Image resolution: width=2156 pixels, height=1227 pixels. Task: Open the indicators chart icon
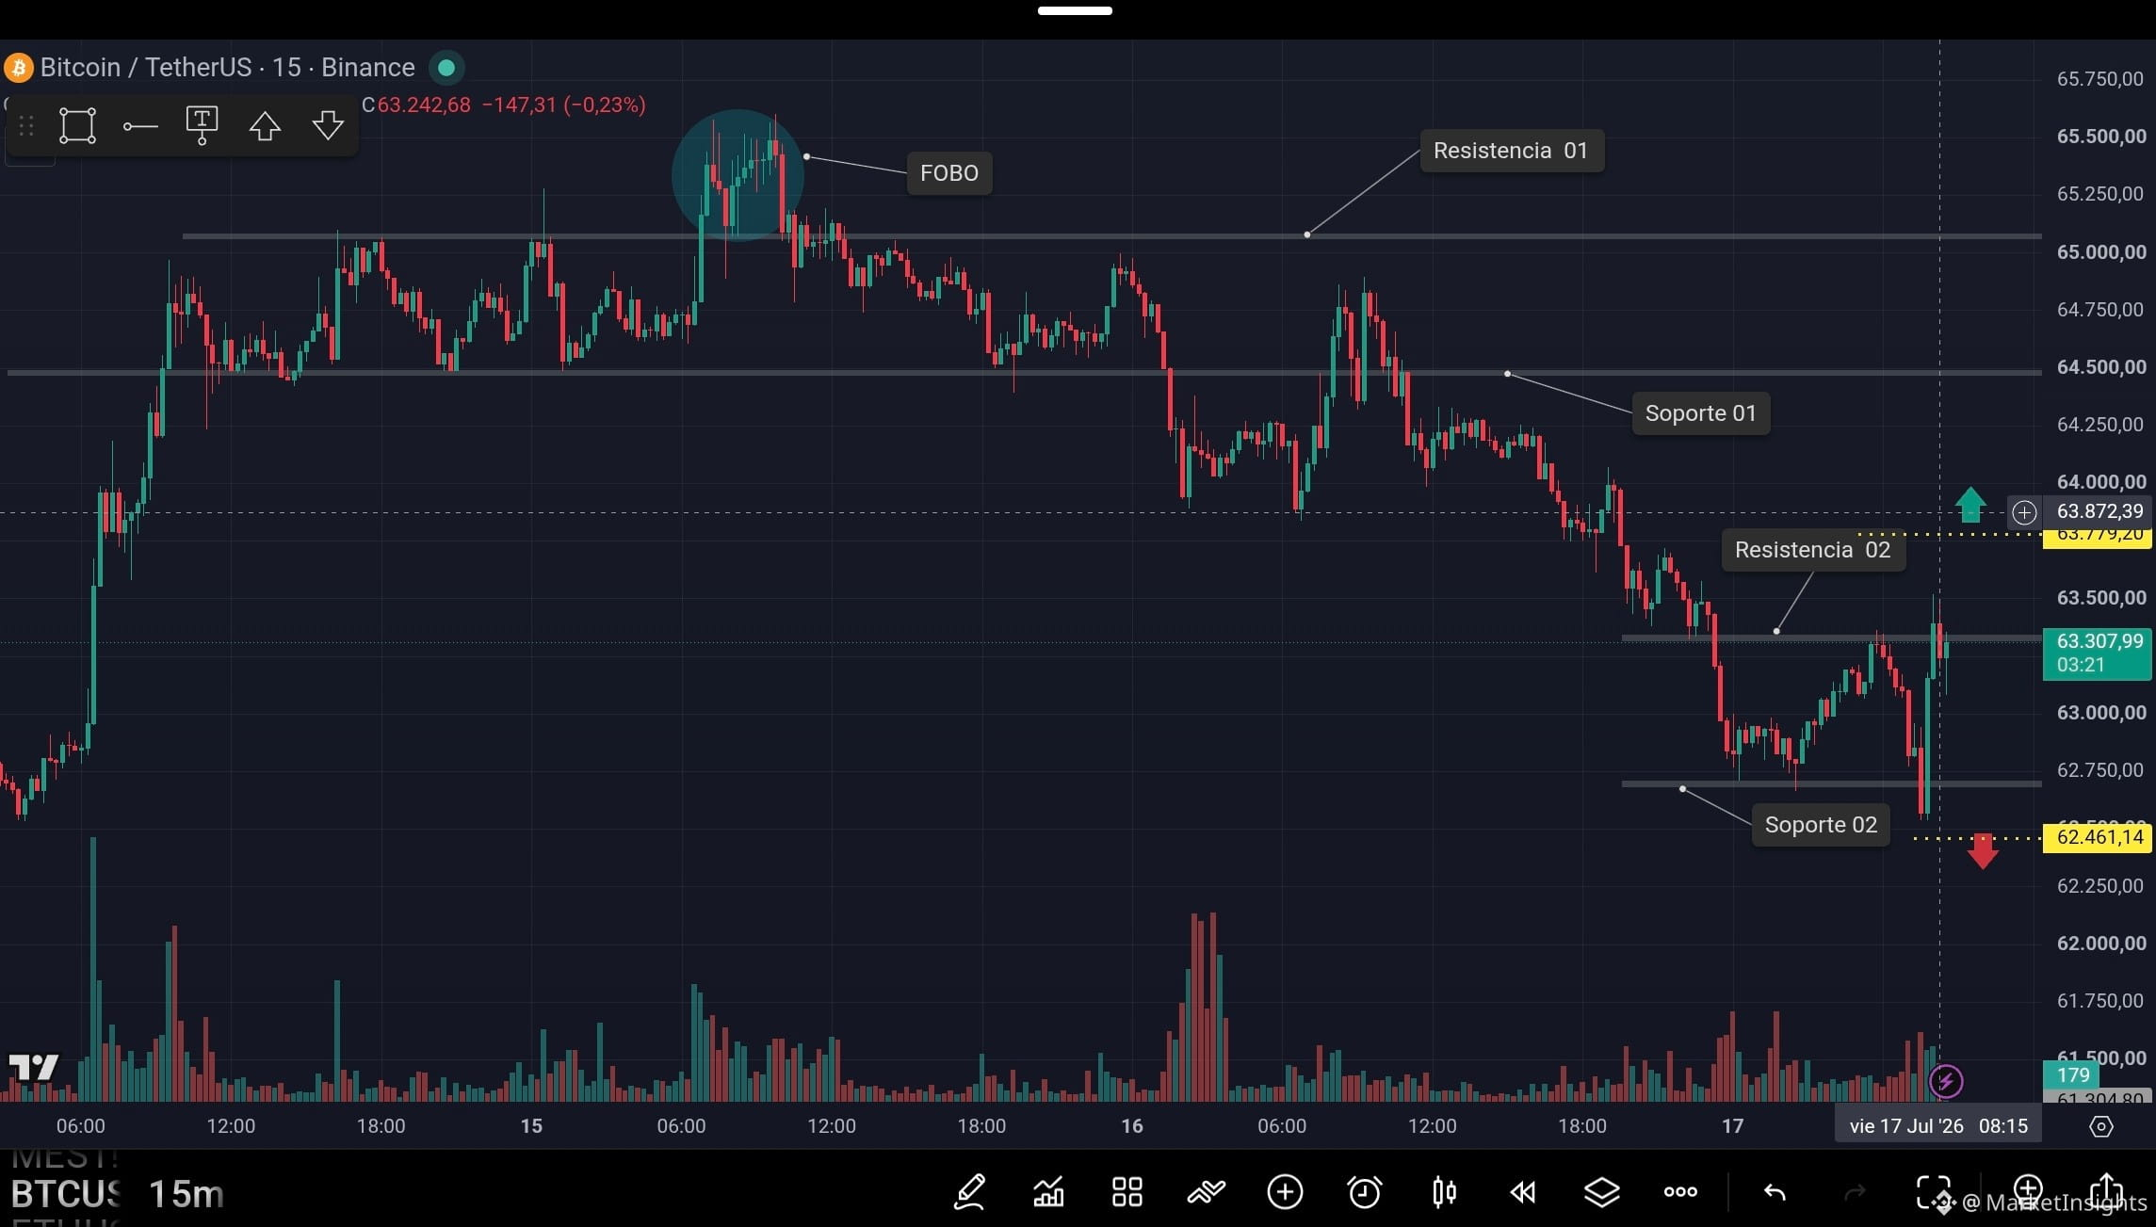1048,1192
